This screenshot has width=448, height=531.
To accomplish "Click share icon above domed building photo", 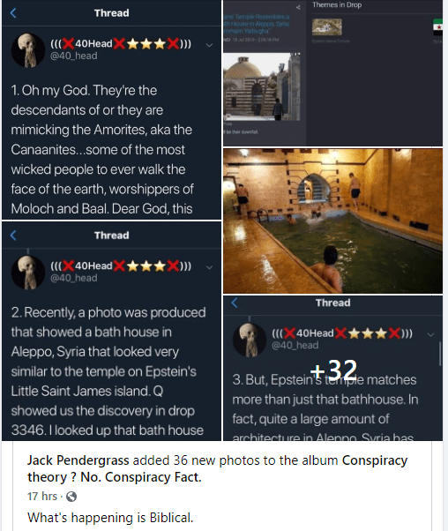I will 298,7.
